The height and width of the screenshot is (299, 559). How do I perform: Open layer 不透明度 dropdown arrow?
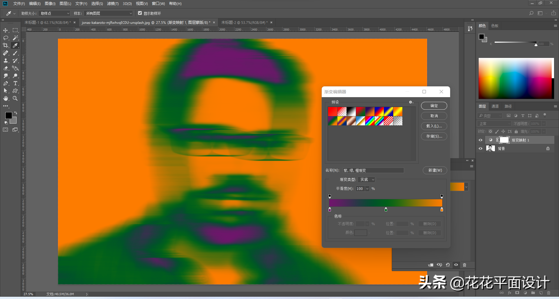pos(544,124)
